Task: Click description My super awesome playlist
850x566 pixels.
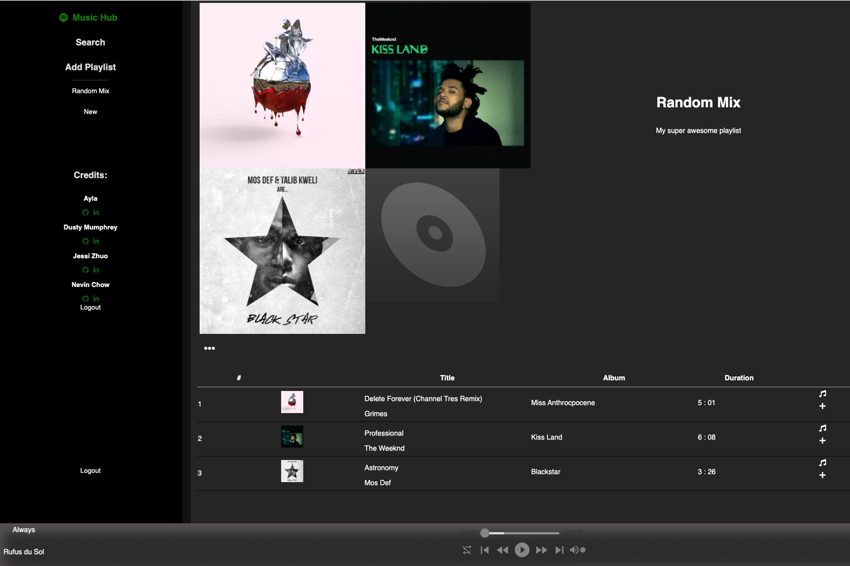Action: pos(698,131)
